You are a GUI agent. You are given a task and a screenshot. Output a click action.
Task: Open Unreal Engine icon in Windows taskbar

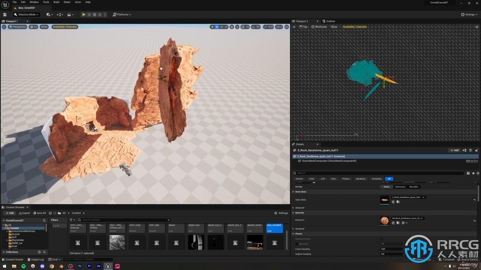(x=108, y=266)
